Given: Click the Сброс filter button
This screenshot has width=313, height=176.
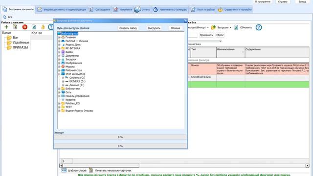Looking at the screenshot, I should click(220, 35).
